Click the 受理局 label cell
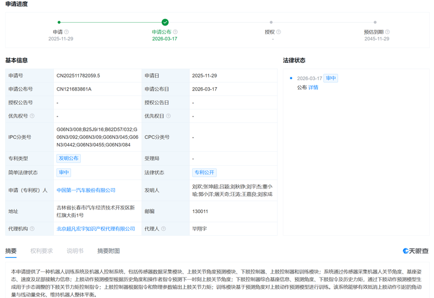Viewport: 434px width, 298px height. point(165,158)
